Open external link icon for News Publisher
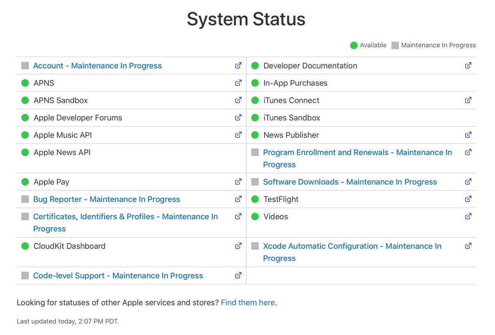Screen dimensions: 495x335 click(468, 135)
